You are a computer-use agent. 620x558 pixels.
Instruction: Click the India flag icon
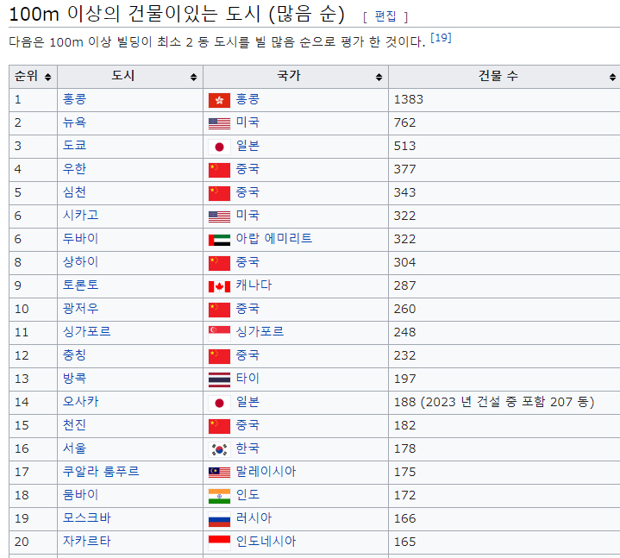click(219, 495)
